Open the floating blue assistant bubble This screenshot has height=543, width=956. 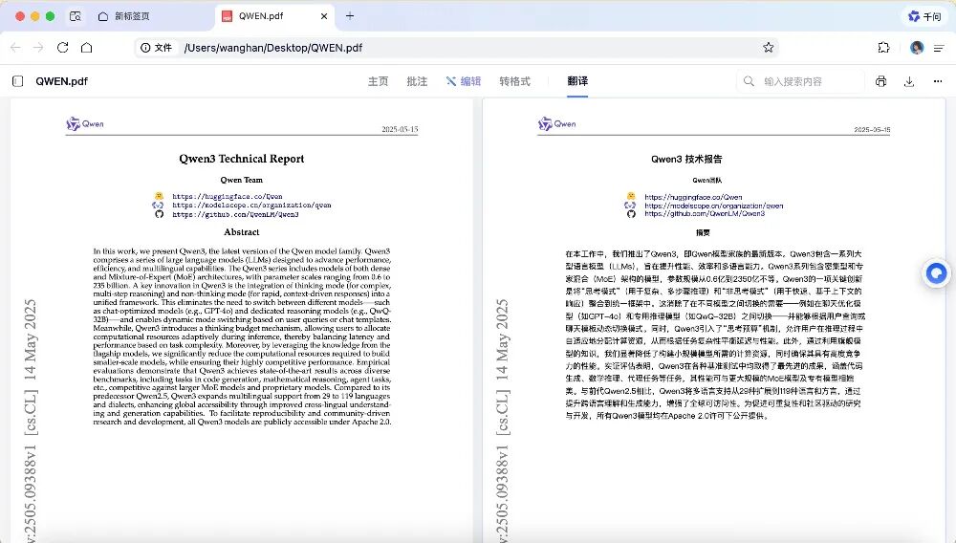(937, 273)
